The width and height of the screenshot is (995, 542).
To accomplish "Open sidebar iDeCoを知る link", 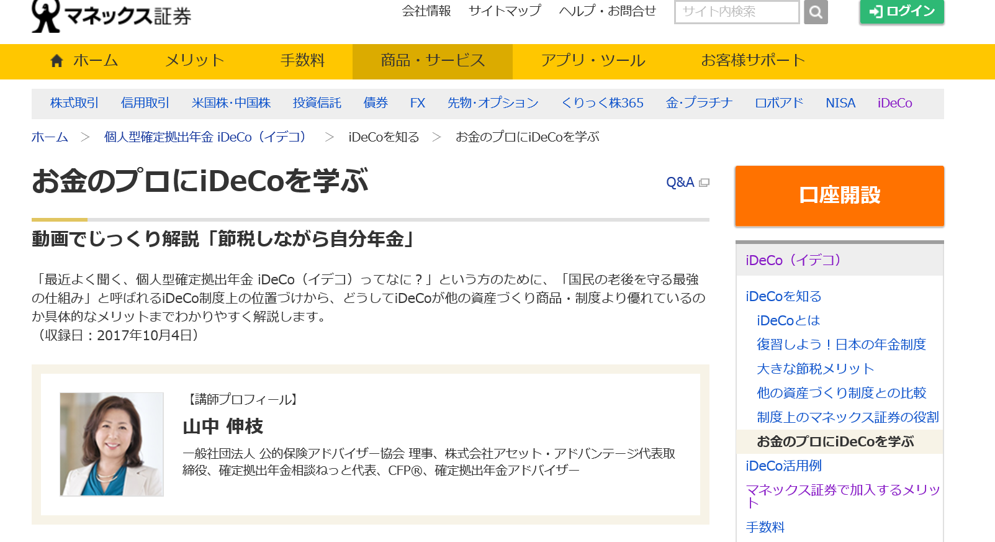I will click(x=783, y=297).
